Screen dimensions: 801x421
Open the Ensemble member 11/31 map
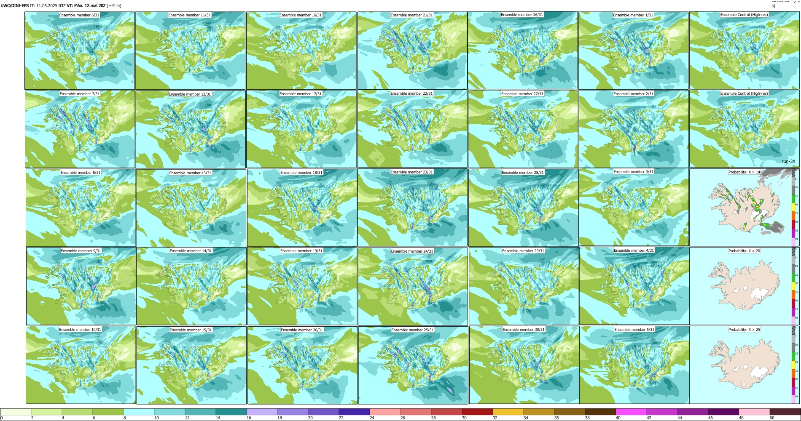190,51
